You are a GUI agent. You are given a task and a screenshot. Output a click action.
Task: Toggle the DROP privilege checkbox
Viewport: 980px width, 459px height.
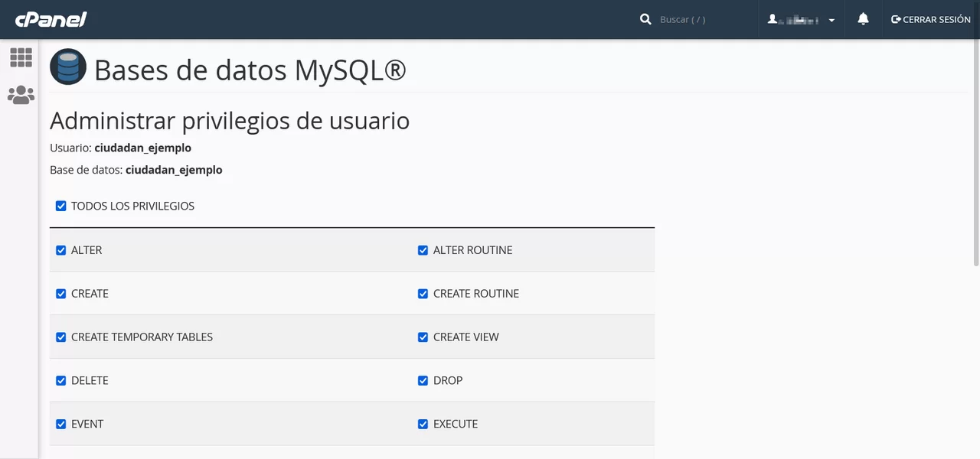(x=423, y=381)
